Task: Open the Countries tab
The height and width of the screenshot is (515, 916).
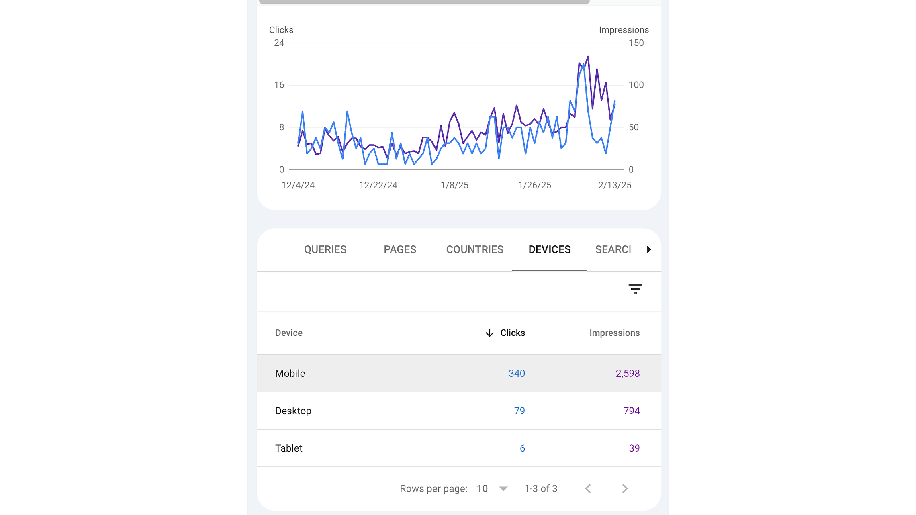Action: point(474,249)
